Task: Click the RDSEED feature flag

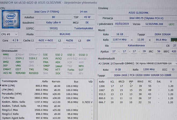Action: pyautogui.click(x=34, y=73)
